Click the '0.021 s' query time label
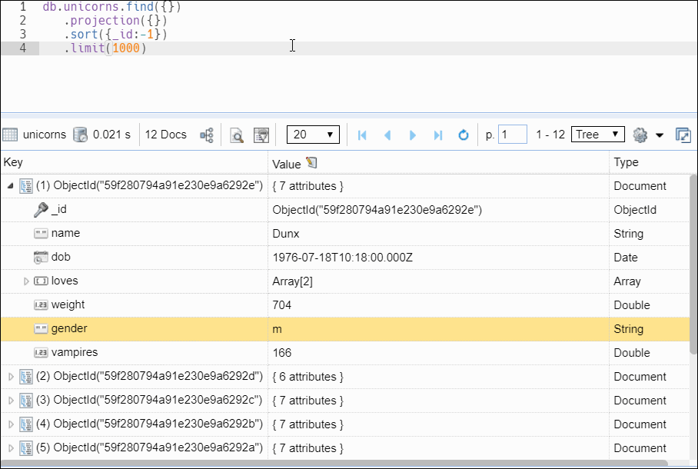Image resolution: width=698 pixels, height=469 pixels. 111,135
